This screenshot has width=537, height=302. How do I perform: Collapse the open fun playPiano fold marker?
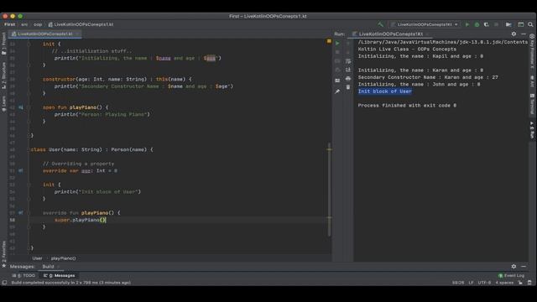click(29, 107)
